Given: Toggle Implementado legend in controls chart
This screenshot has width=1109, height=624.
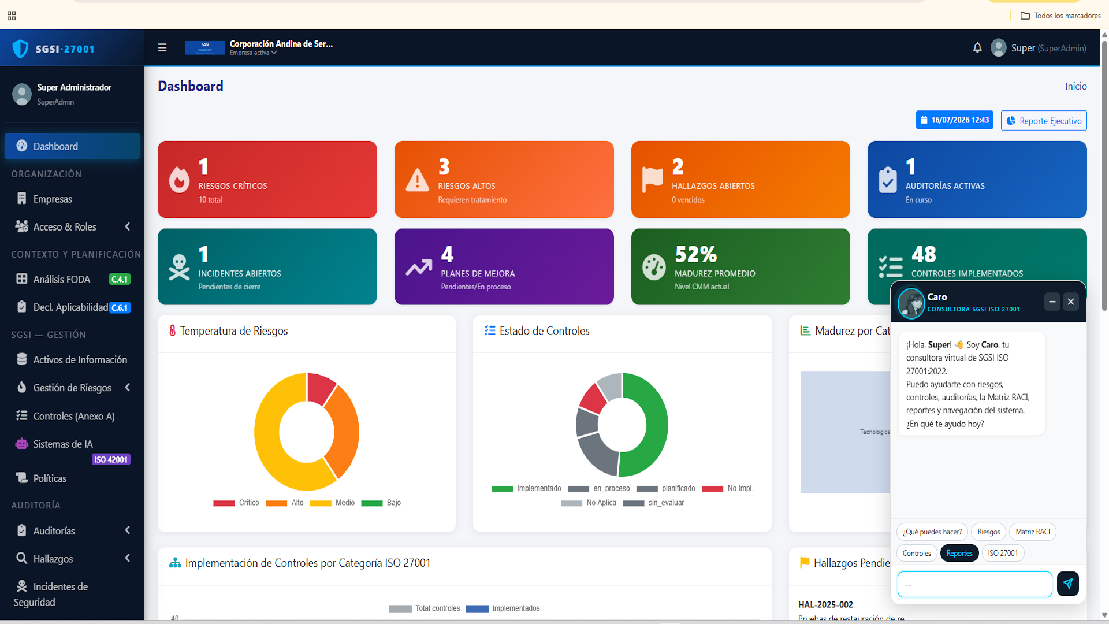Looking at the screenshot, I should pos(526,489).
